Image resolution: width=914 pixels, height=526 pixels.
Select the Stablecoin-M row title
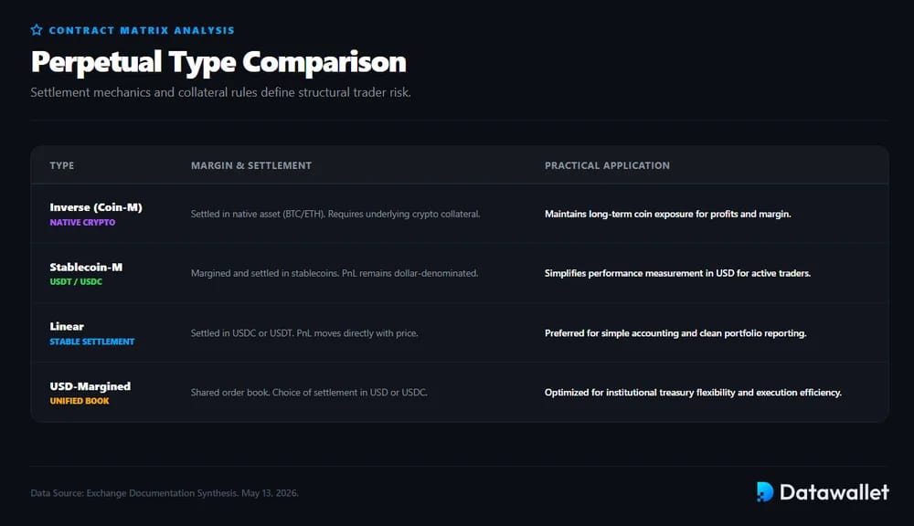coord(86,268)
